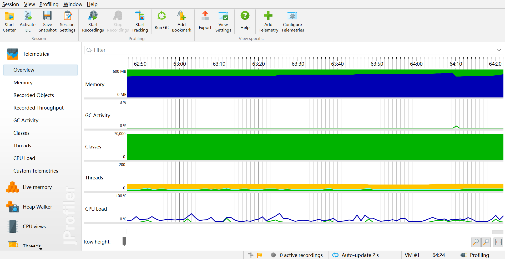Add a new telemetry
This screenshot has height=259, width=505.
tap(268, 22)
